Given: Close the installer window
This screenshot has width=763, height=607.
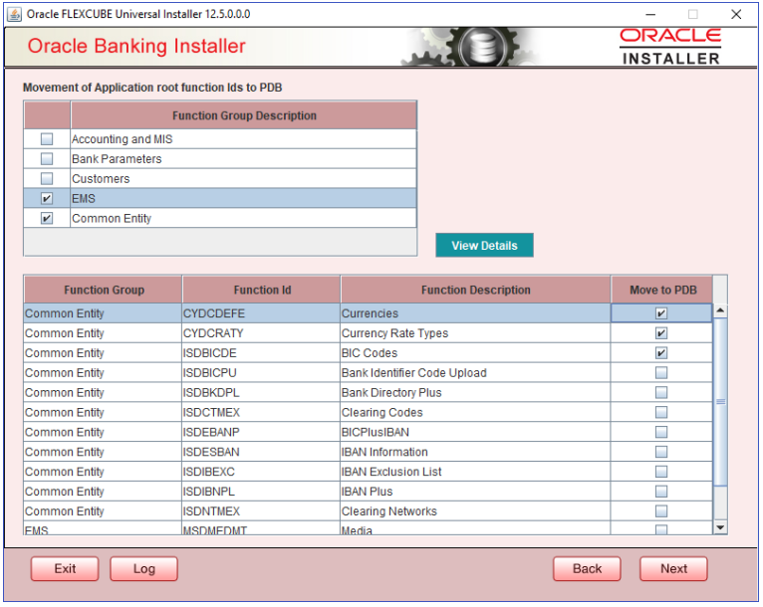Looking at the screenshot, I should (736, 15).
